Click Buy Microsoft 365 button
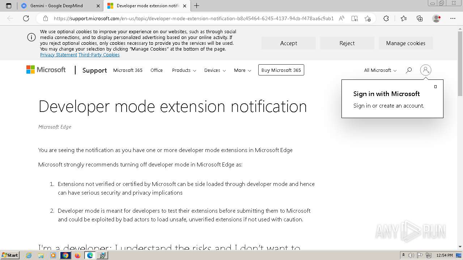 tap(281, 70)
